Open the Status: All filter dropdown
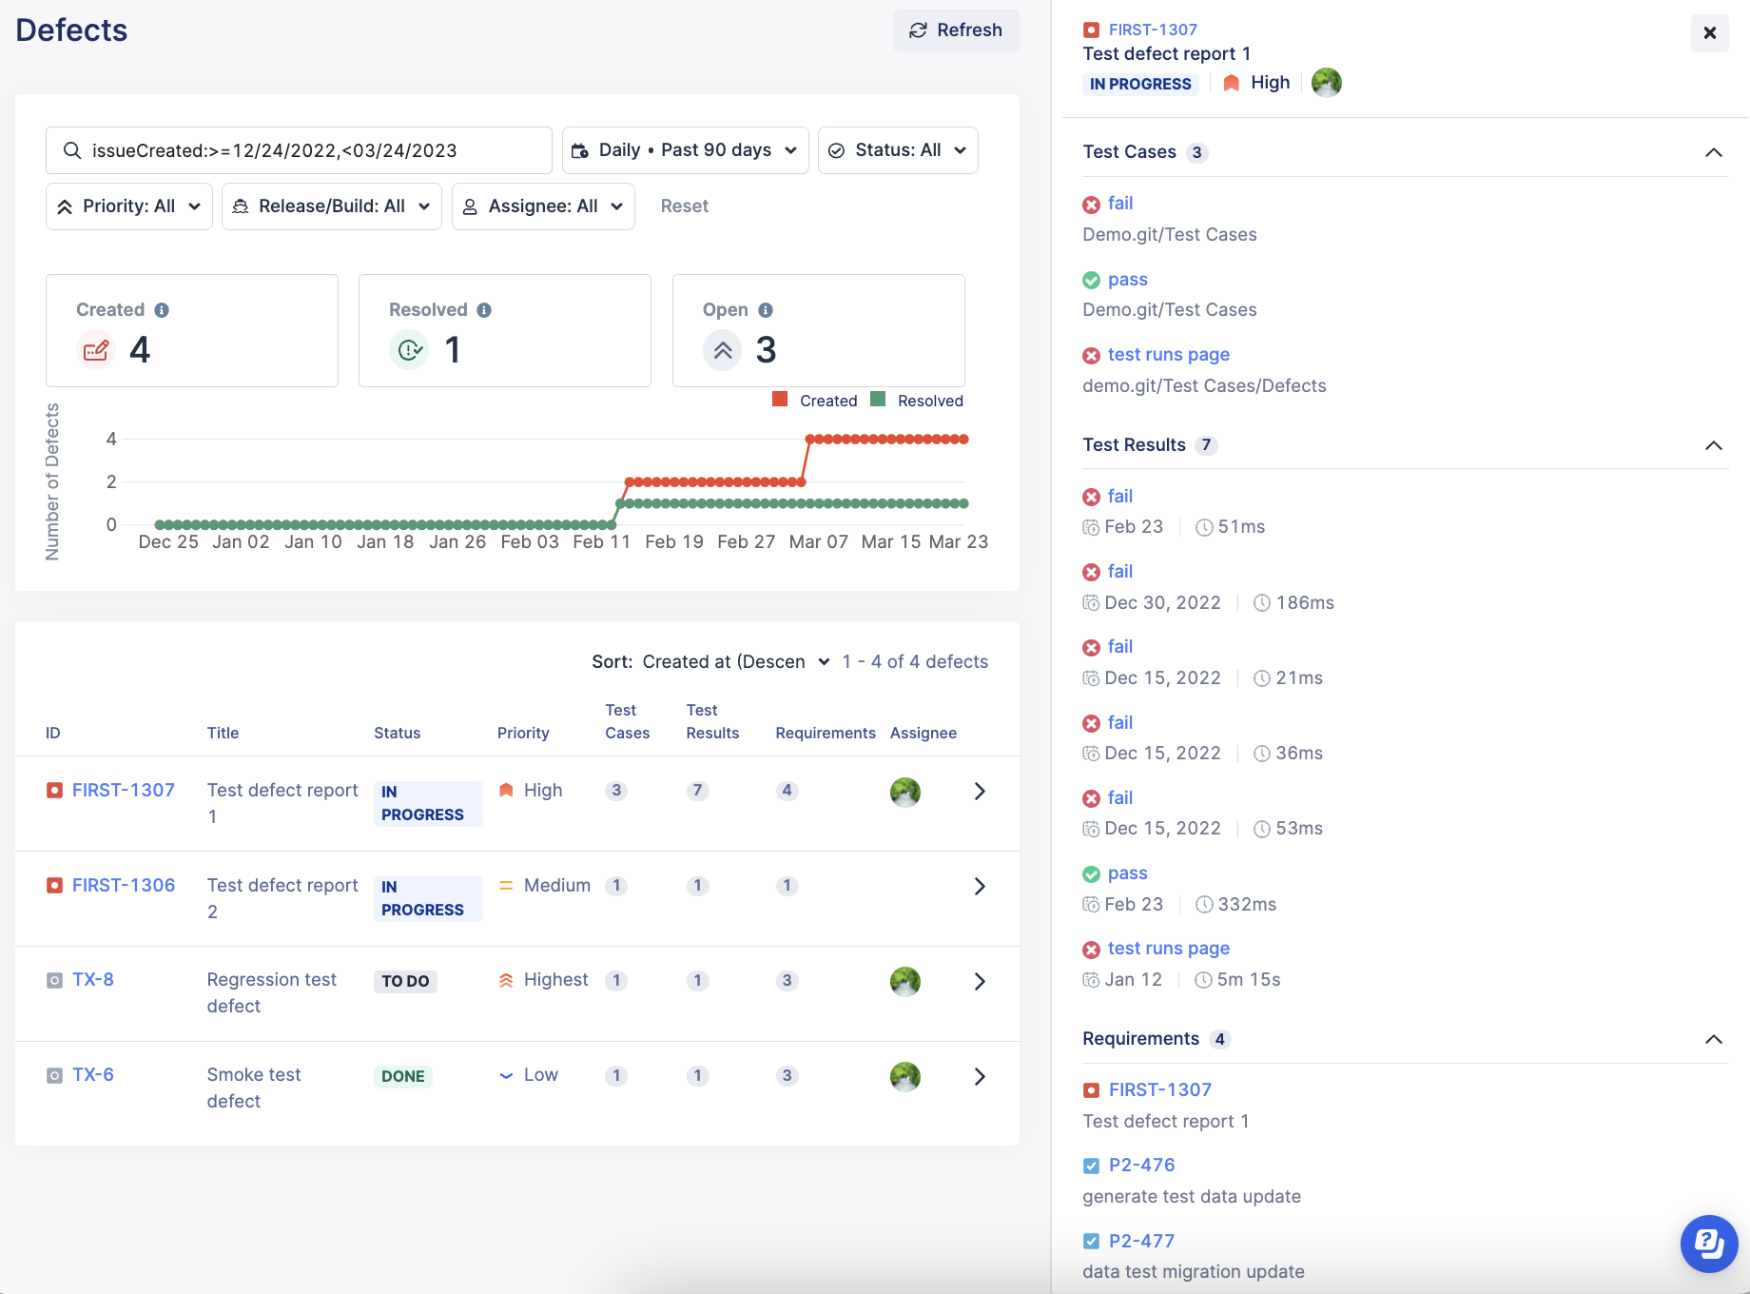Image resolution: width=1750 pixels, height=1294 pixels. point(898,150)
